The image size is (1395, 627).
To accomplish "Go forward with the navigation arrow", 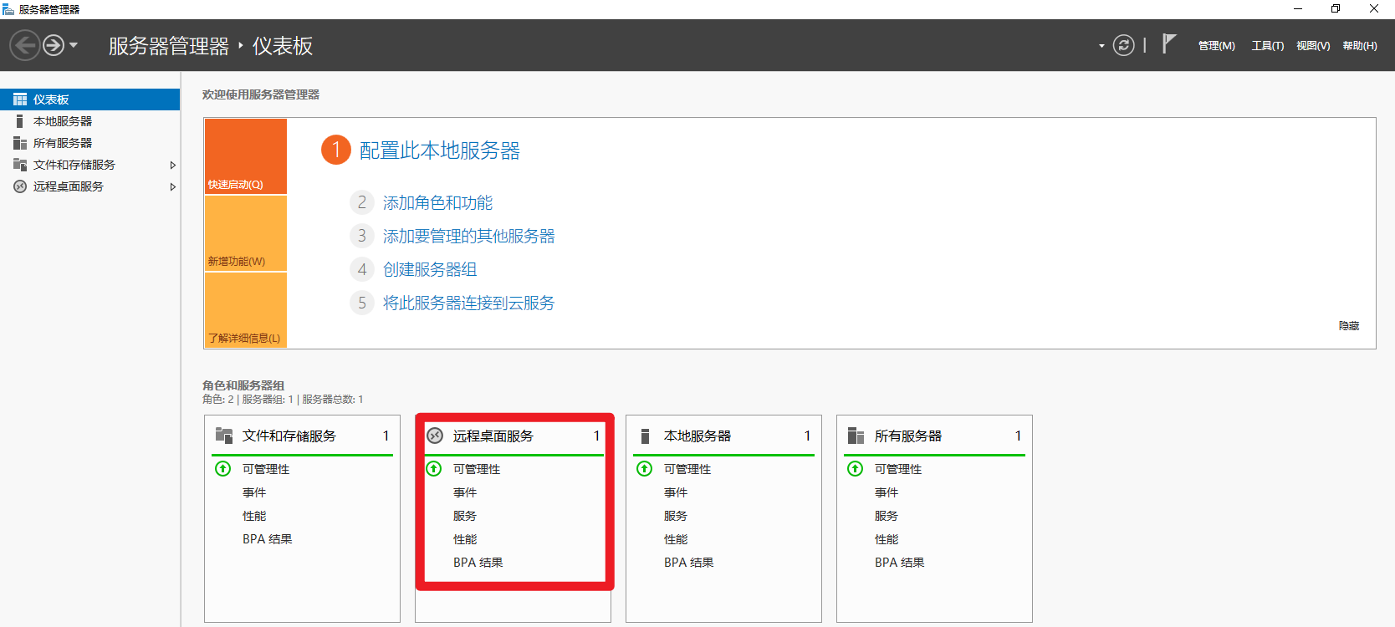I will [x=54, y=45].
